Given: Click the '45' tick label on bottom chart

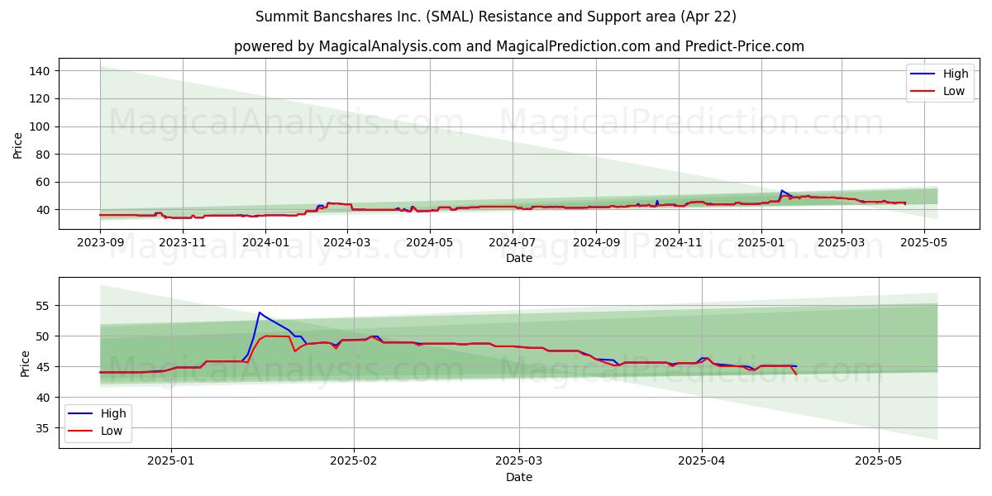Looking at the screenshot, I should (x=45, y=367).
